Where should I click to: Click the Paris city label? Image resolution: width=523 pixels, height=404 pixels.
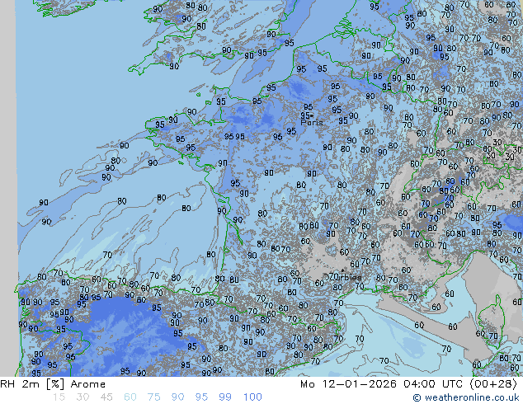(x=312, y=123)
